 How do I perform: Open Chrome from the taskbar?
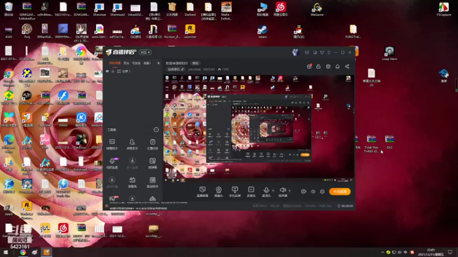[x=23, y=252]
